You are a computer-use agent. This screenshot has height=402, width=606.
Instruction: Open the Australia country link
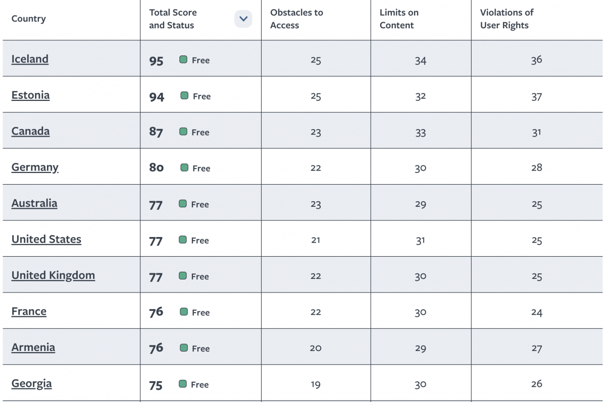click(x=34, y=203)
